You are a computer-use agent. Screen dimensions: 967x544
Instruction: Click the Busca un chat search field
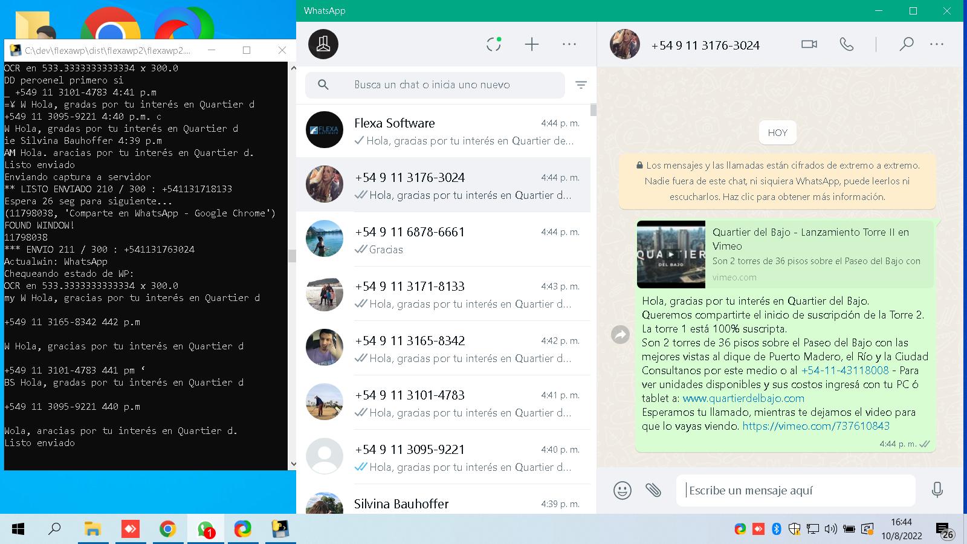pos(435,85)
